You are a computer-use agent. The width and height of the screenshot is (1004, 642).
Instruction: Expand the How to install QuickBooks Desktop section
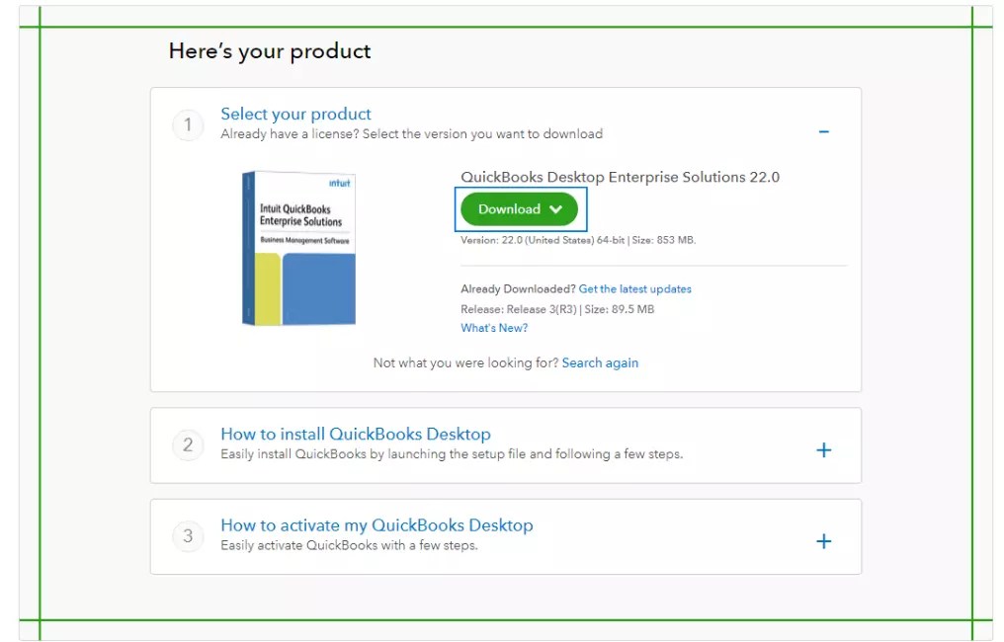[824, 449]
